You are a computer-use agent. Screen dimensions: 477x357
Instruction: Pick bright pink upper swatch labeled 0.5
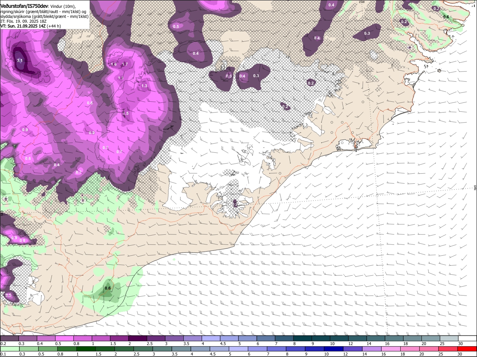point(64,338)
